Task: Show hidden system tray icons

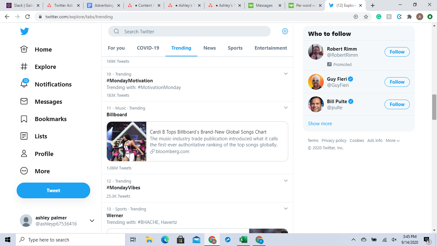Action: 354,240
